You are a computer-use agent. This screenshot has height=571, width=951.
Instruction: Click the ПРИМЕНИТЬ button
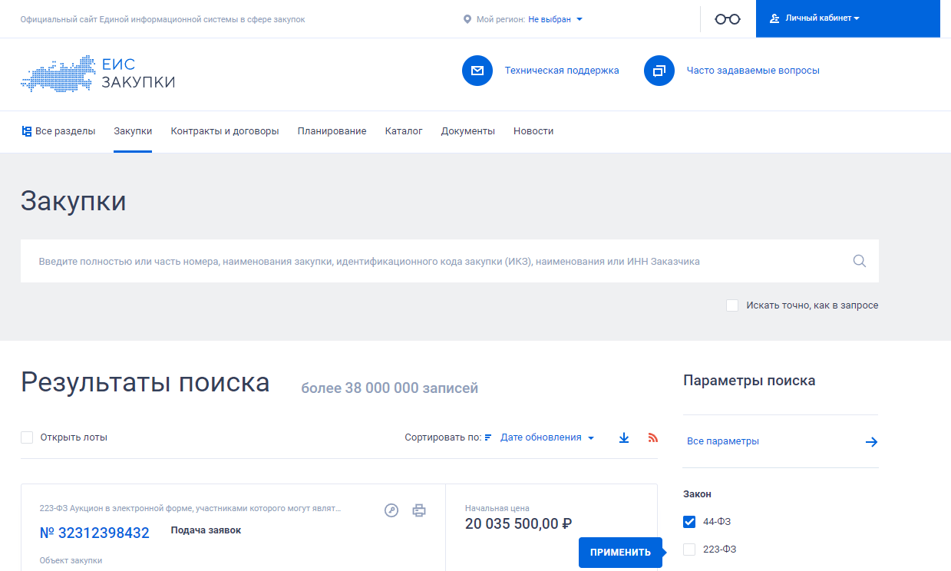tap(620, 552)
